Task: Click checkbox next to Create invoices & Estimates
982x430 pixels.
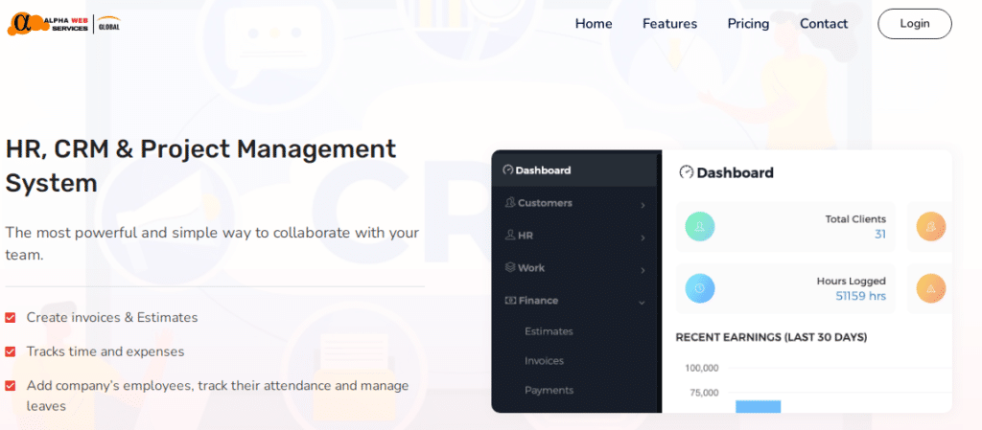Action: (11, 318)
